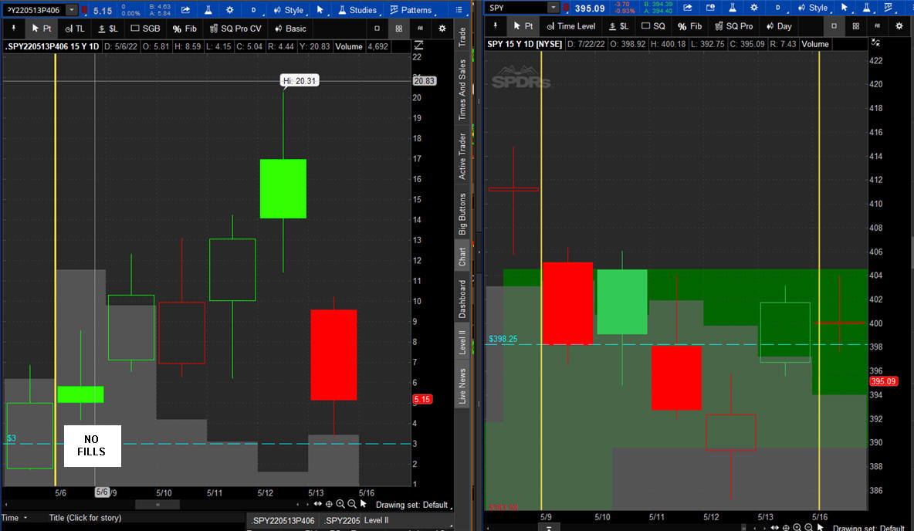This screenshot has width=914, height=531.
Task: Open first flask icon in right chart header
Action: pos(732,8)
